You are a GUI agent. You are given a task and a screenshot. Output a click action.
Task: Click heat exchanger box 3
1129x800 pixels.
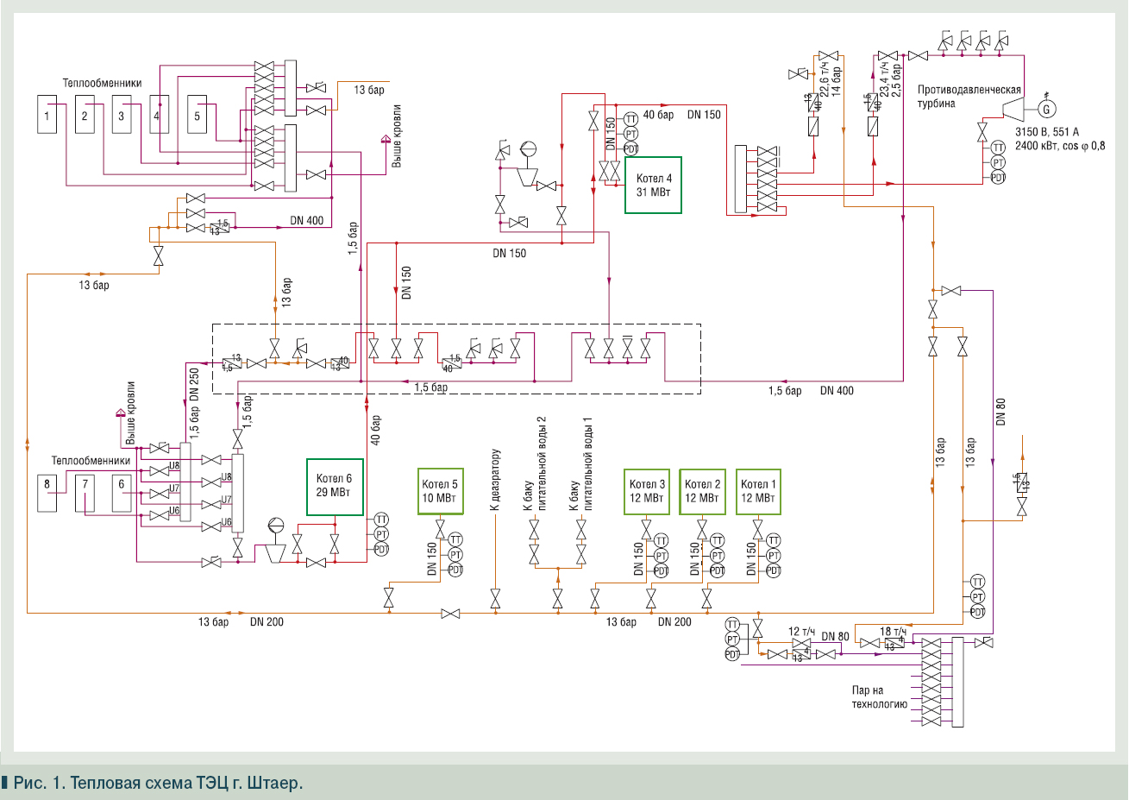122,115
